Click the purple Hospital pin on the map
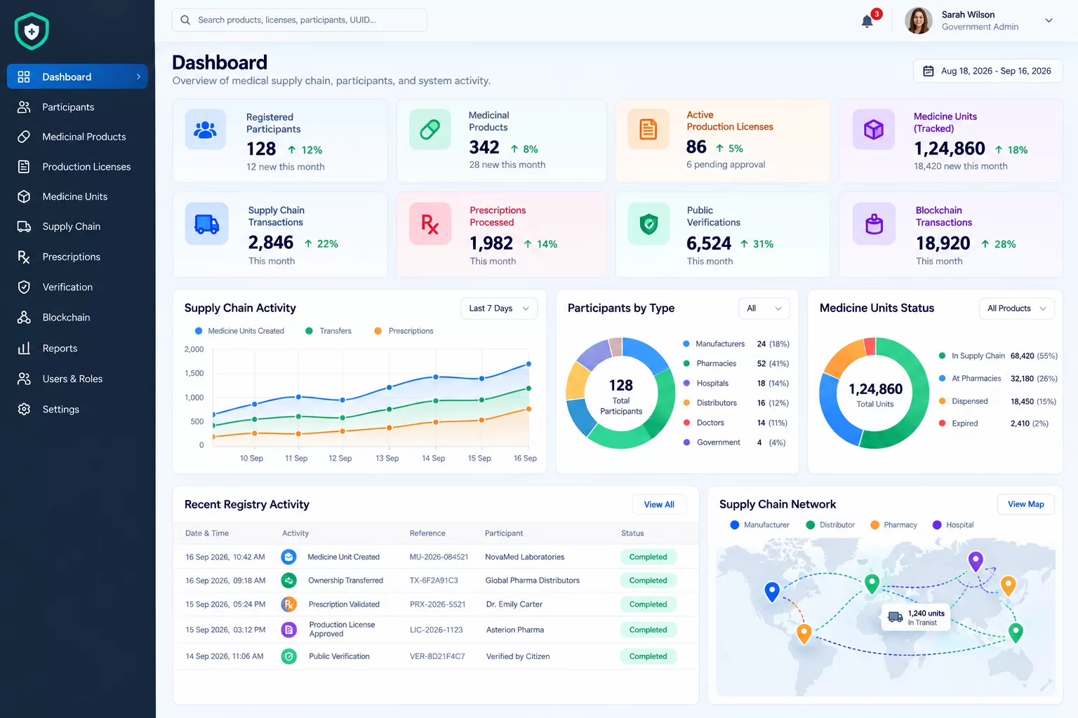This screenshot has height=718, width=1078. [976, 562]
